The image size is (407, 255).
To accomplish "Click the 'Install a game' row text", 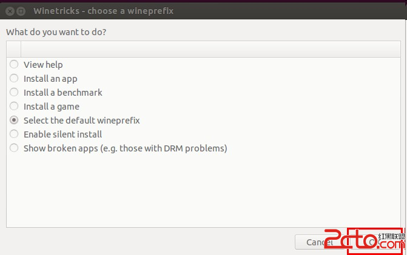I will pyautogui.click(x=52, y=107).
